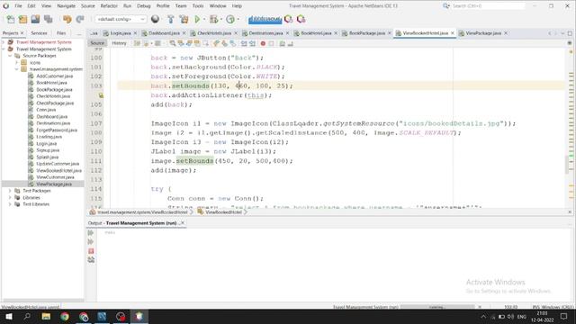The image size is (576, 324).
Task: Click the History view button
Action: (x=119, y=43)
